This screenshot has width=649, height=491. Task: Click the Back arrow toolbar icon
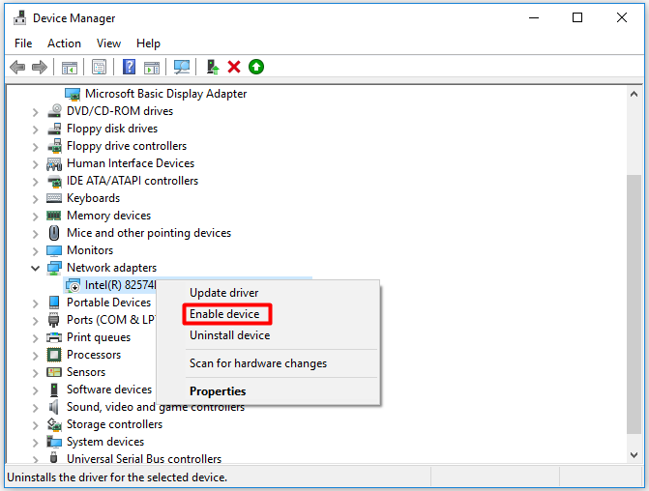point(17,67)
